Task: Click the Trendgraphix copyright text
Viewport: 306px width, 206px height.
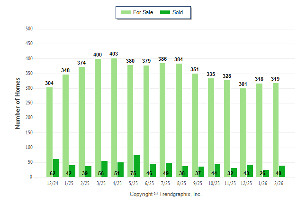Action: click(x=166, y=194)
